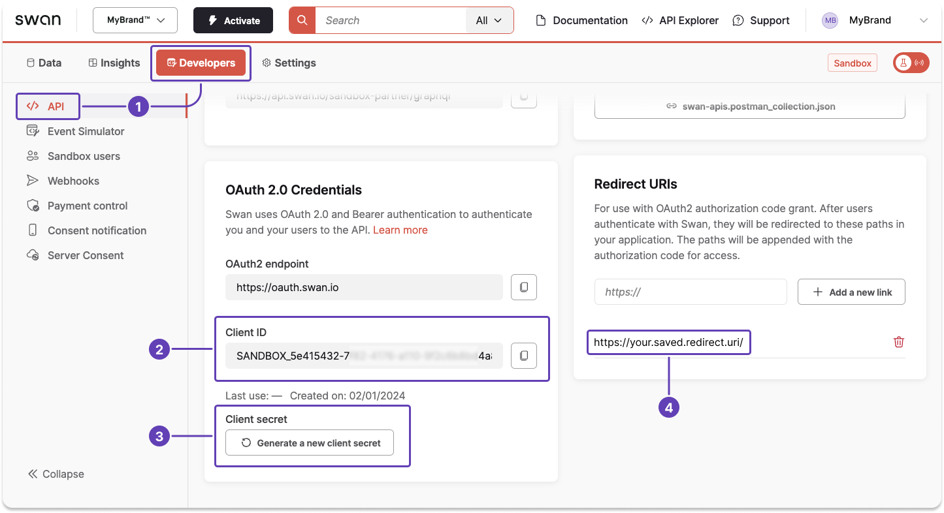Open the Settings tab
Viewport: 944px width, 513px height.
pyautogui.click(x=289, y=63)
